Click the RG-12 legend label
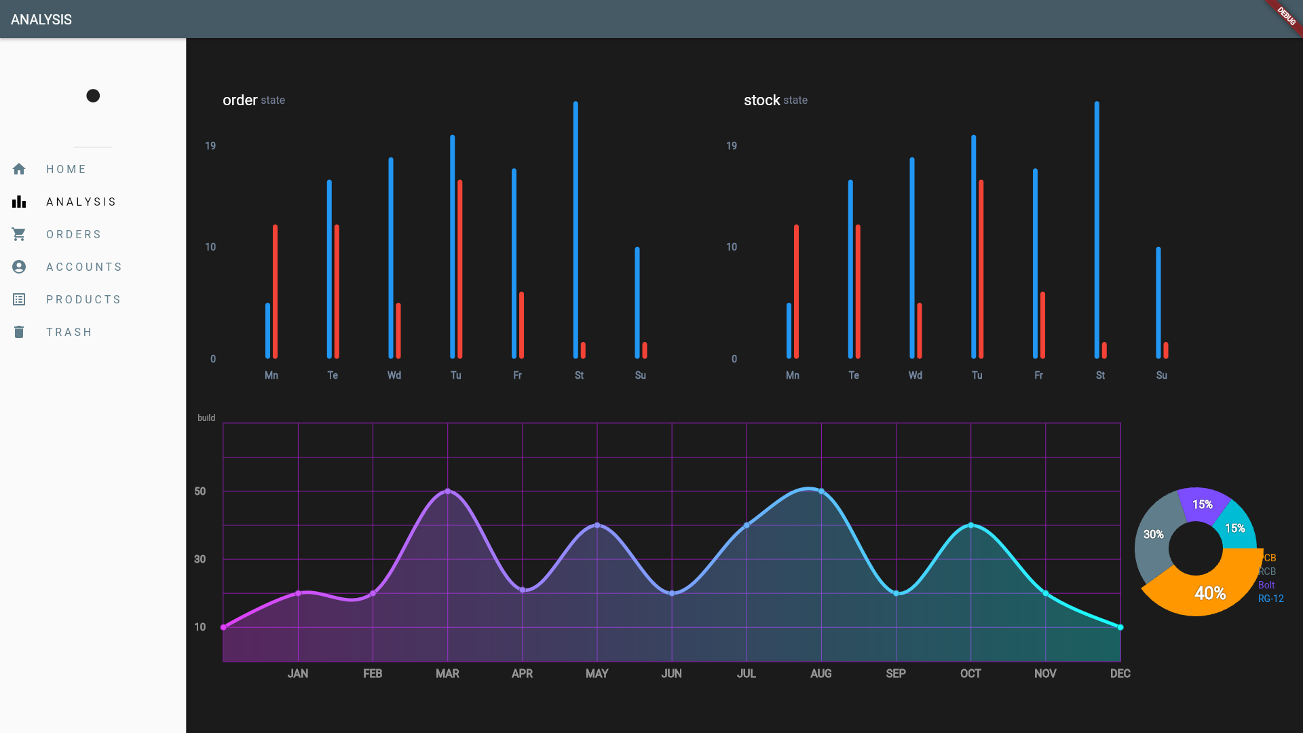The width and height of the screenshot is (1303, 733). tap(1270, 599)
